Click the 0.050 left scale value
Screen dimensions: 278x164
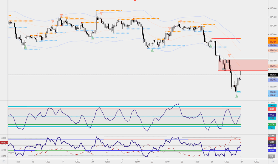(4, 156)
